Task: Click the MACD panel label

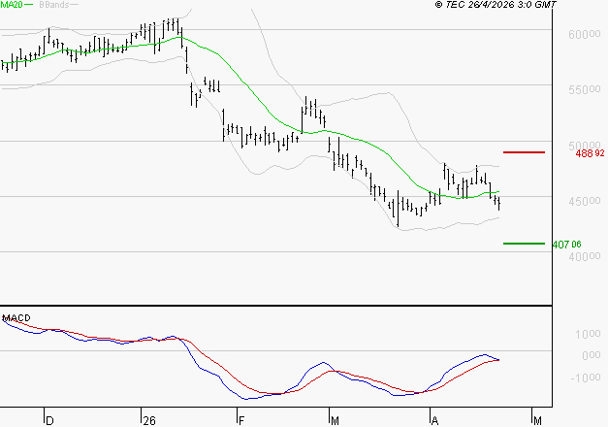Action: (16, 318)
